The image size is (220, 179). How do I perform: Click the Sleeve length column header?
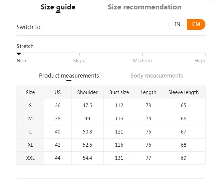click(184, 92)
